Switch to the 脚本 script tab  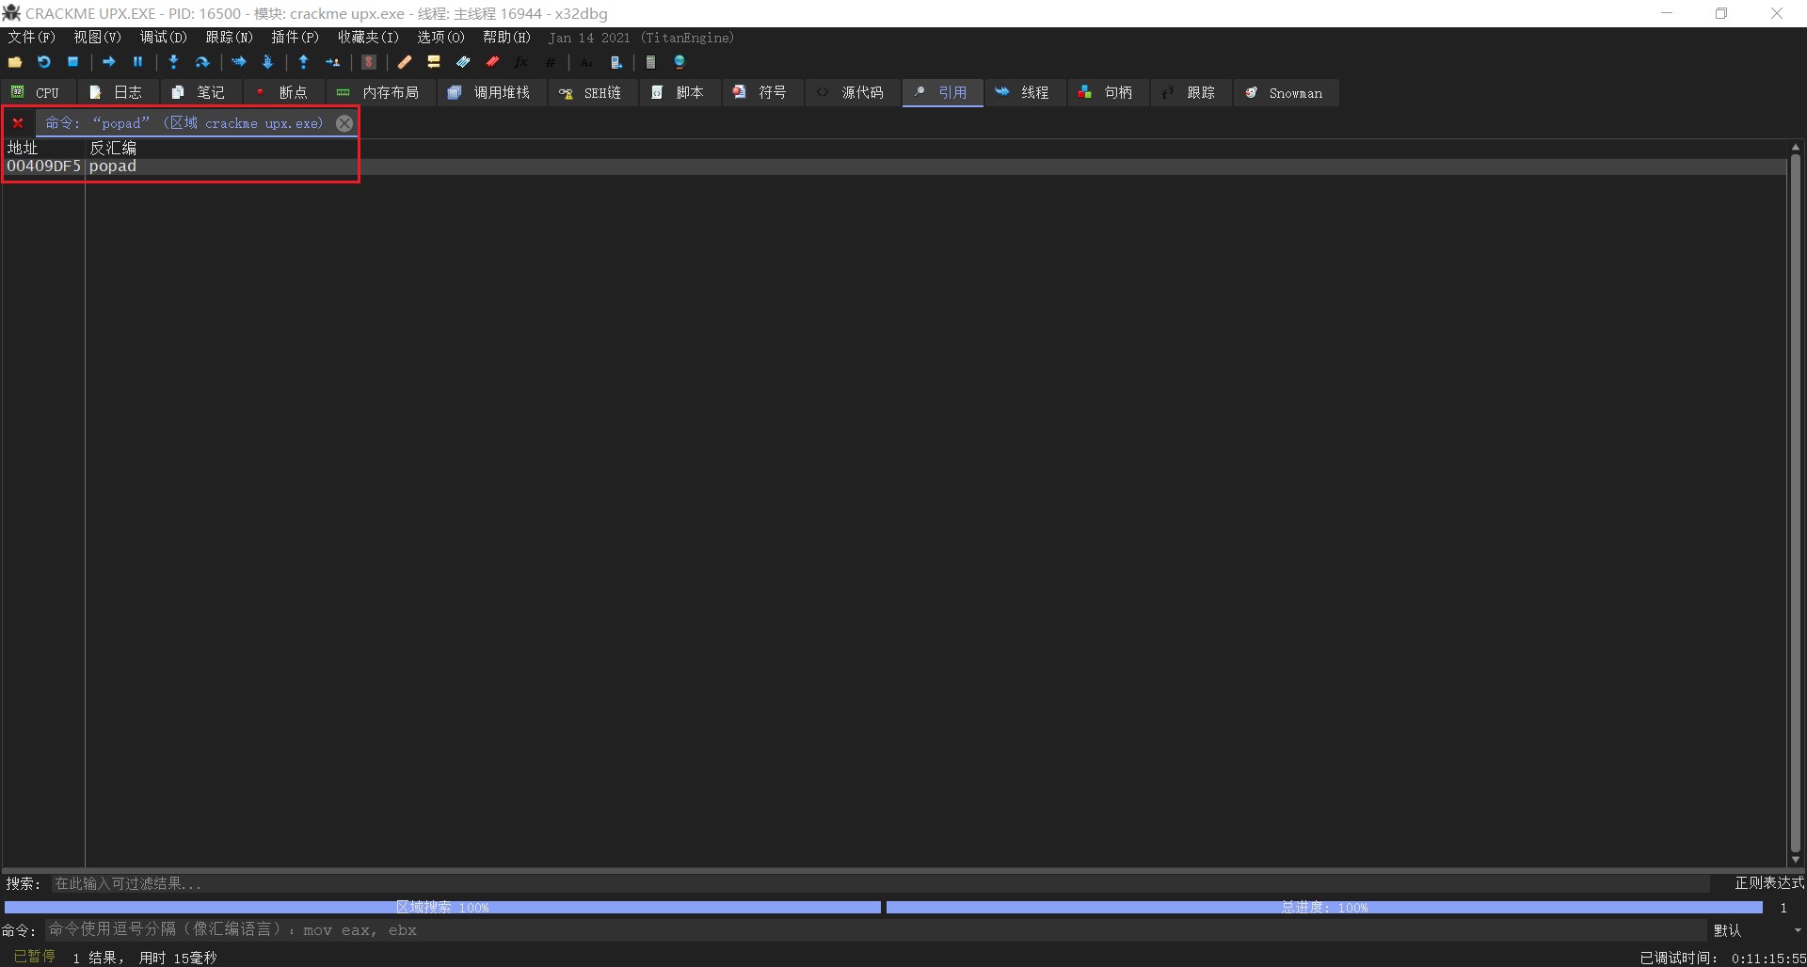pos(679,92)
